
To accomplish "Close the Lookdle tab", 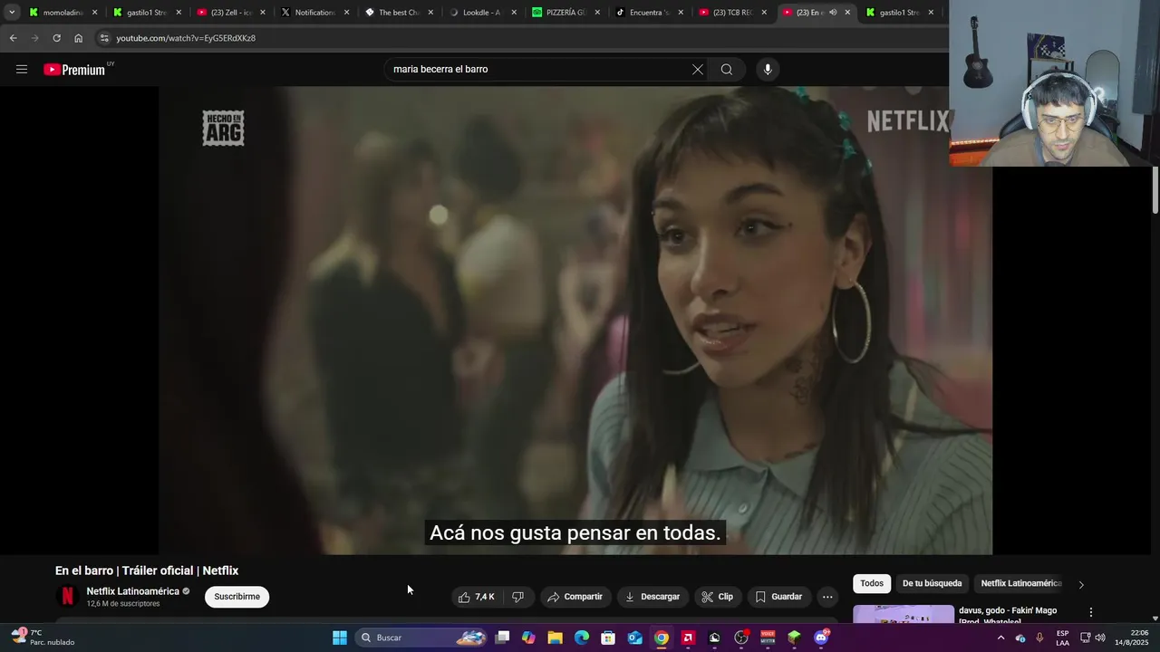I will (x=514, y=13).
